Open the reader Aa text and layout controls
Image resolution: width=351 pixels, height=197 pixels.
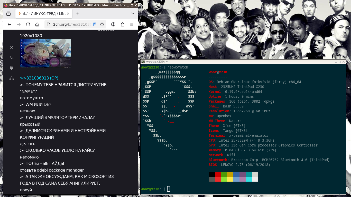(x=12, y=58)
